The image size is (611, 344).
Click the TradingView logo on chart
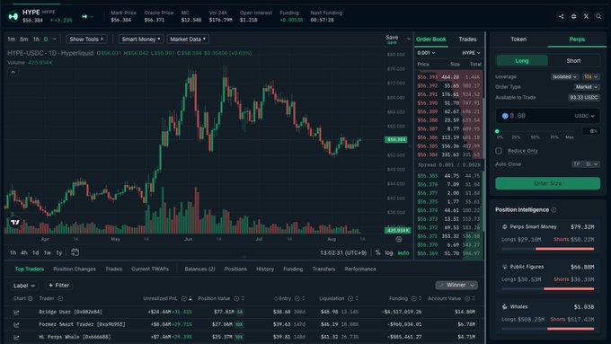[14, 222]
